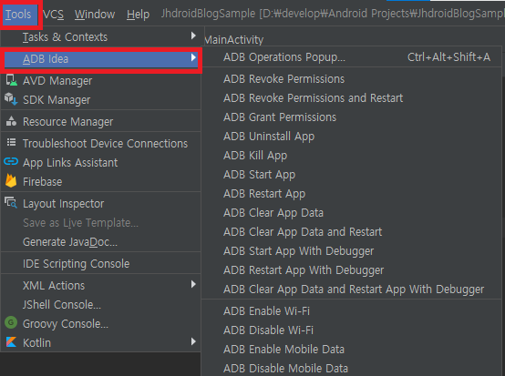Screen dimensions: 505x376
Task: Choose ADB Grant Permissions
Action: [351, 117]
